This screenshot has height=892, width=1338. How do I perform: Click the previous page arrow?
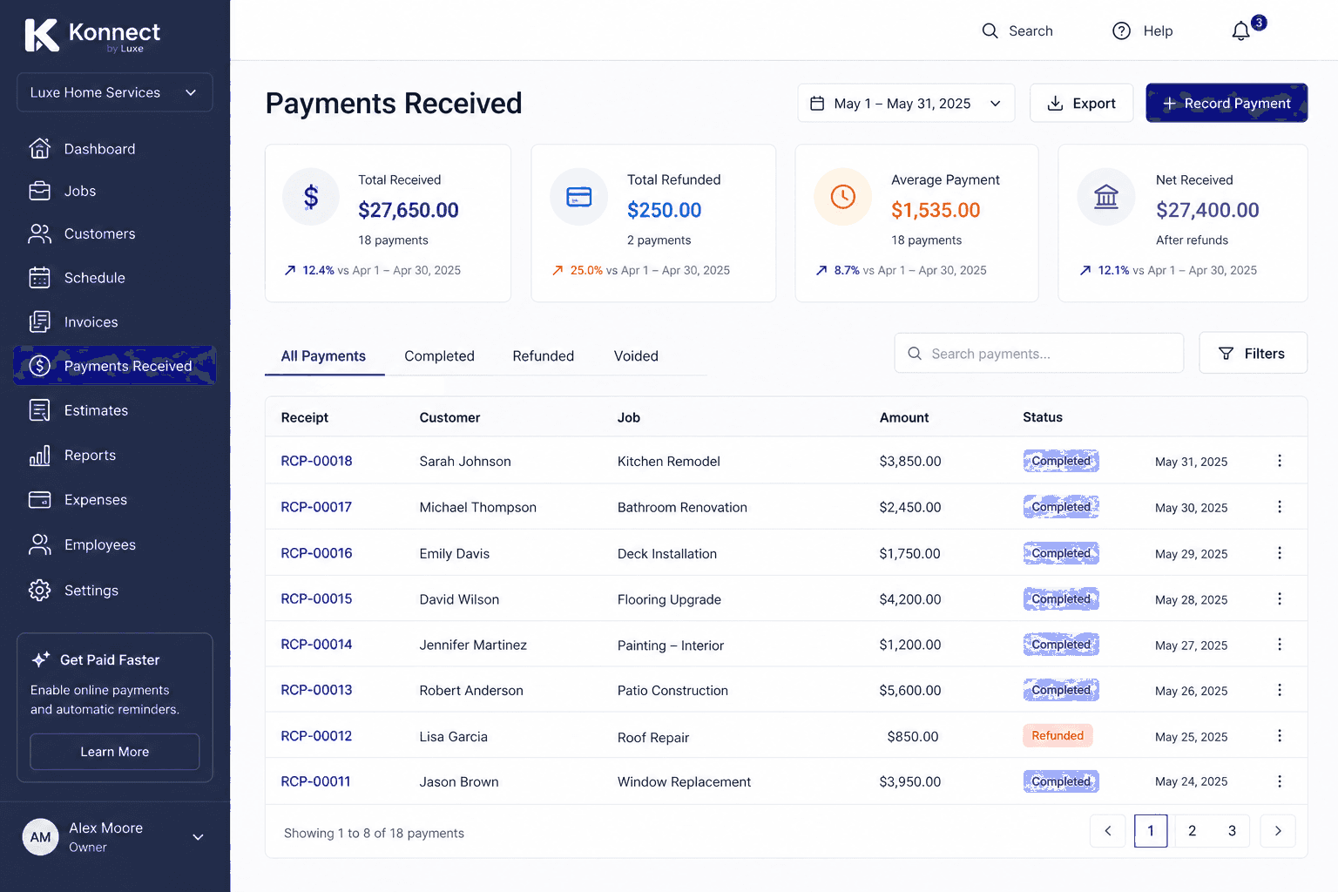(x=1107, y=831)
